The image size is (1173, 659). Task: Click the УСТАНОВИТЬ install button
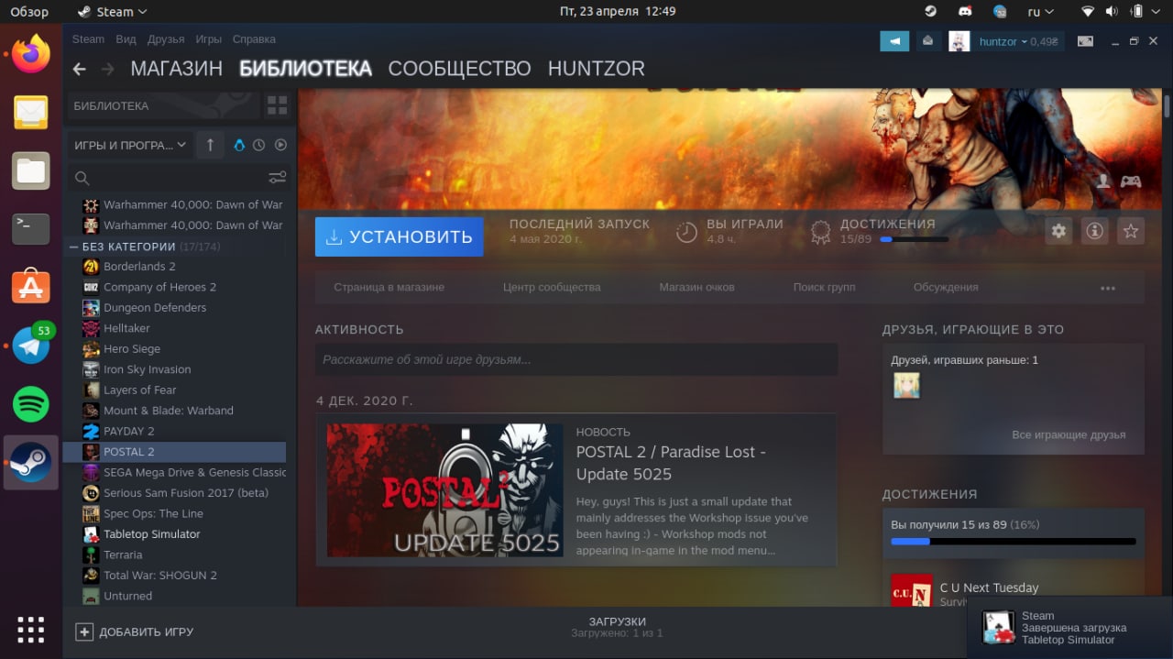click(x=399, y=236)
